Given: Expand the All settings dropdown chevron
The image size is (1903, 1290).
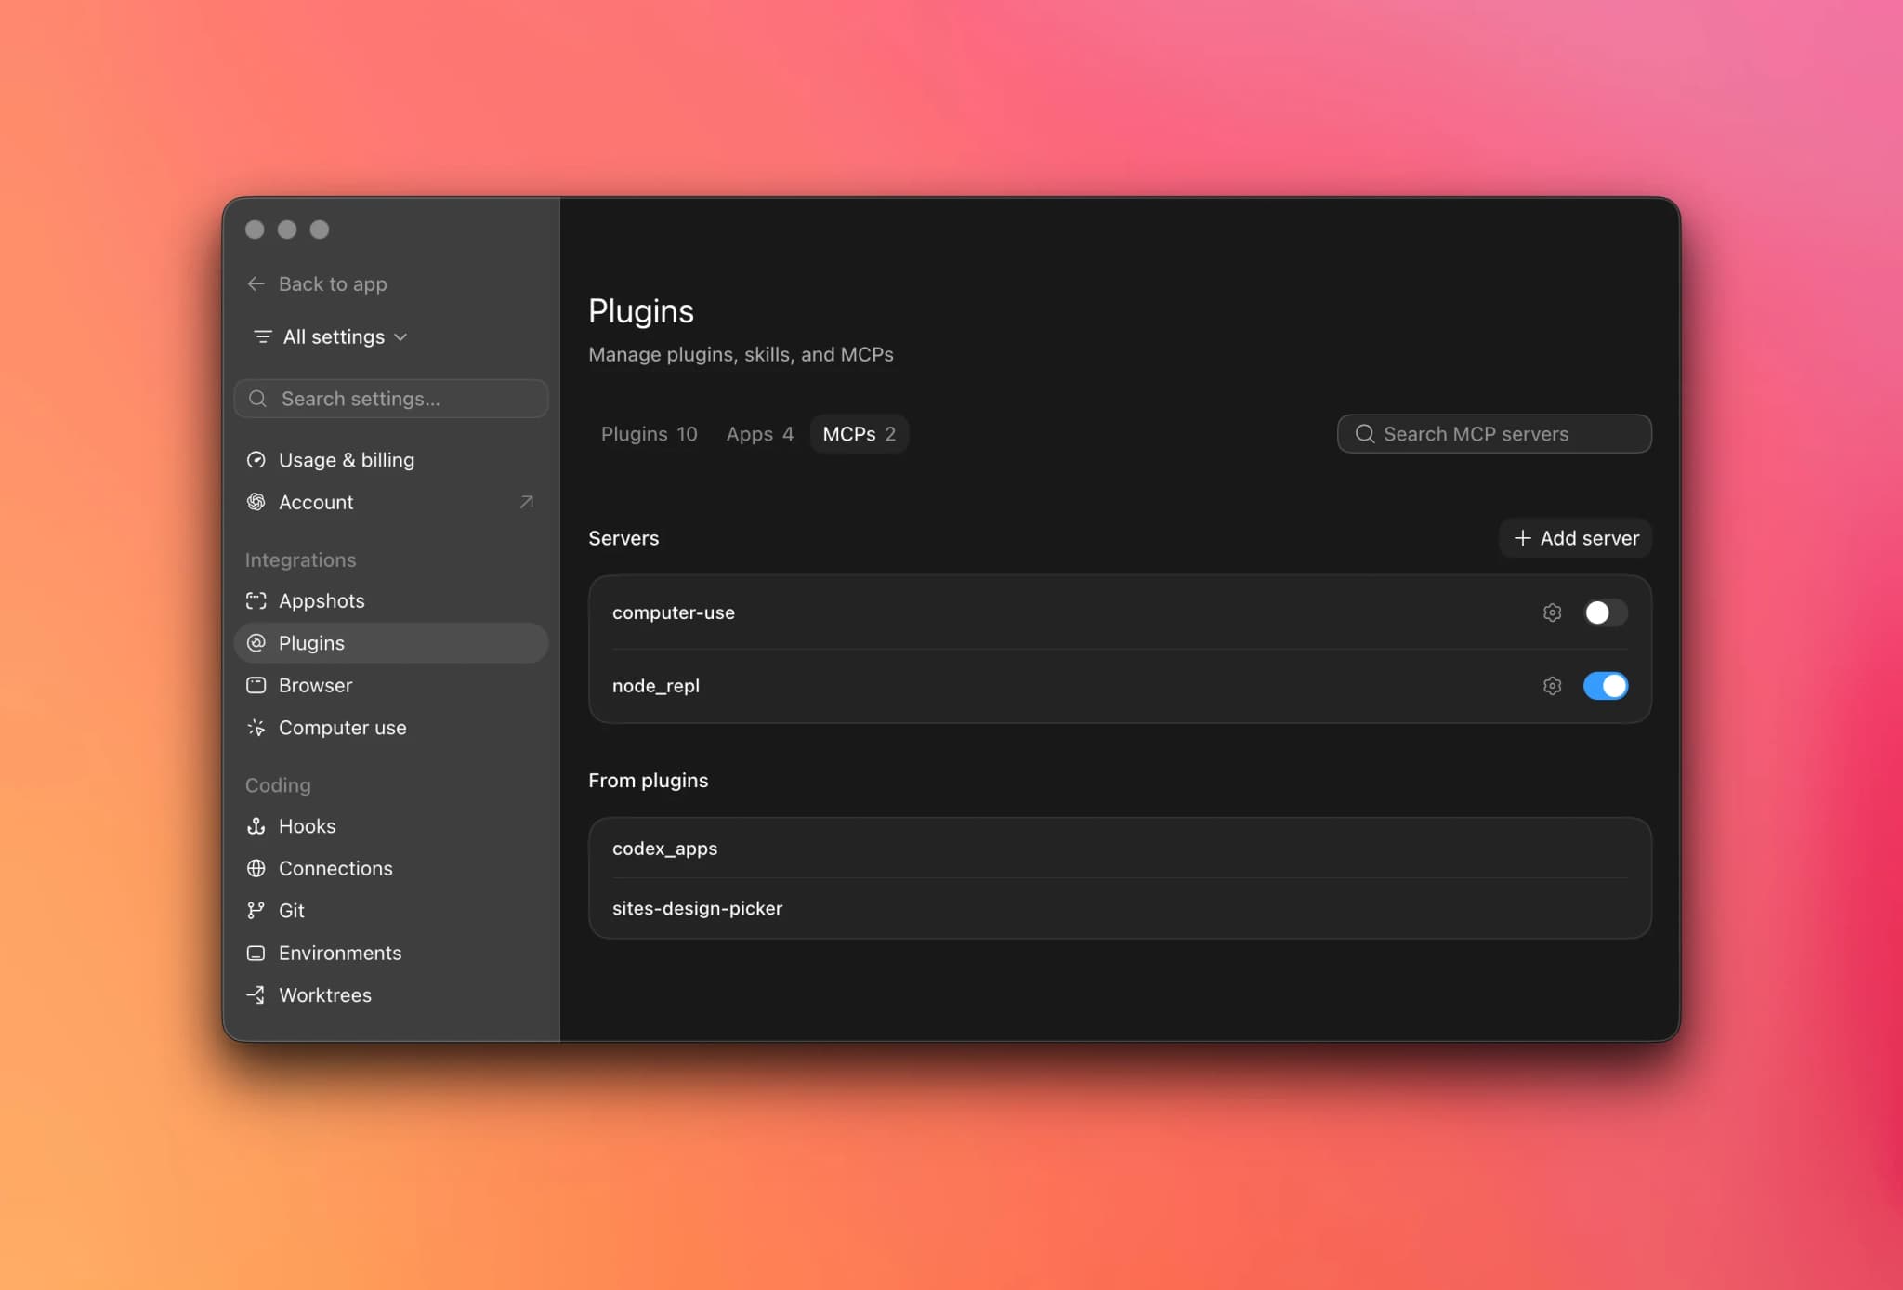Looking at the screenshot, I should click(400, 336).
